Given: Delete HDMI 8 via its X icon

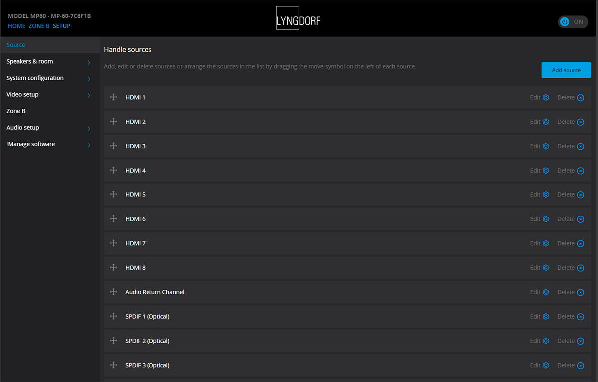Looking at the screenshot, I should pos(580,268).
